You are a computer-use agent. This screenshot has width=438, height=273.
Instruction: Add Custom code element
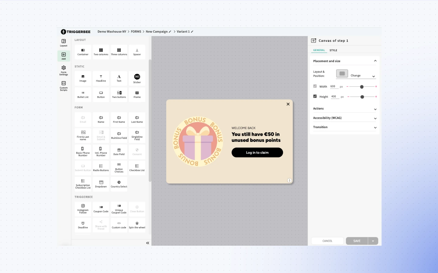[x=119, y=225]
